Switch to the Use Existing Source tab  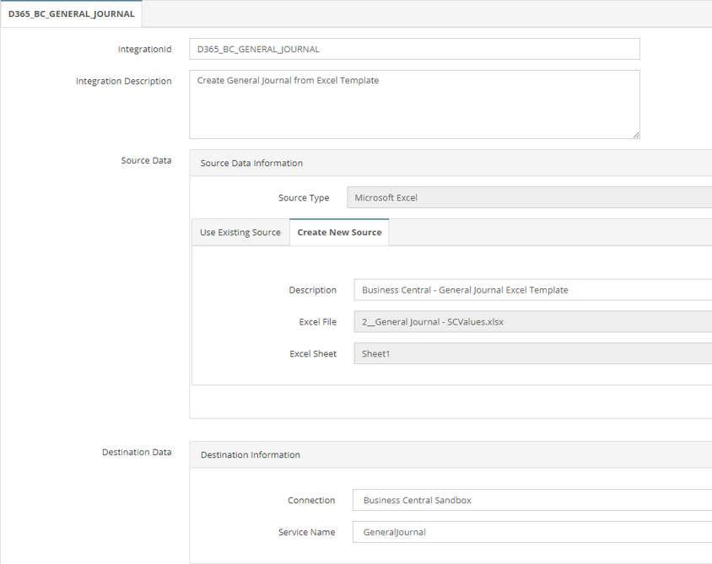(240, 232)
